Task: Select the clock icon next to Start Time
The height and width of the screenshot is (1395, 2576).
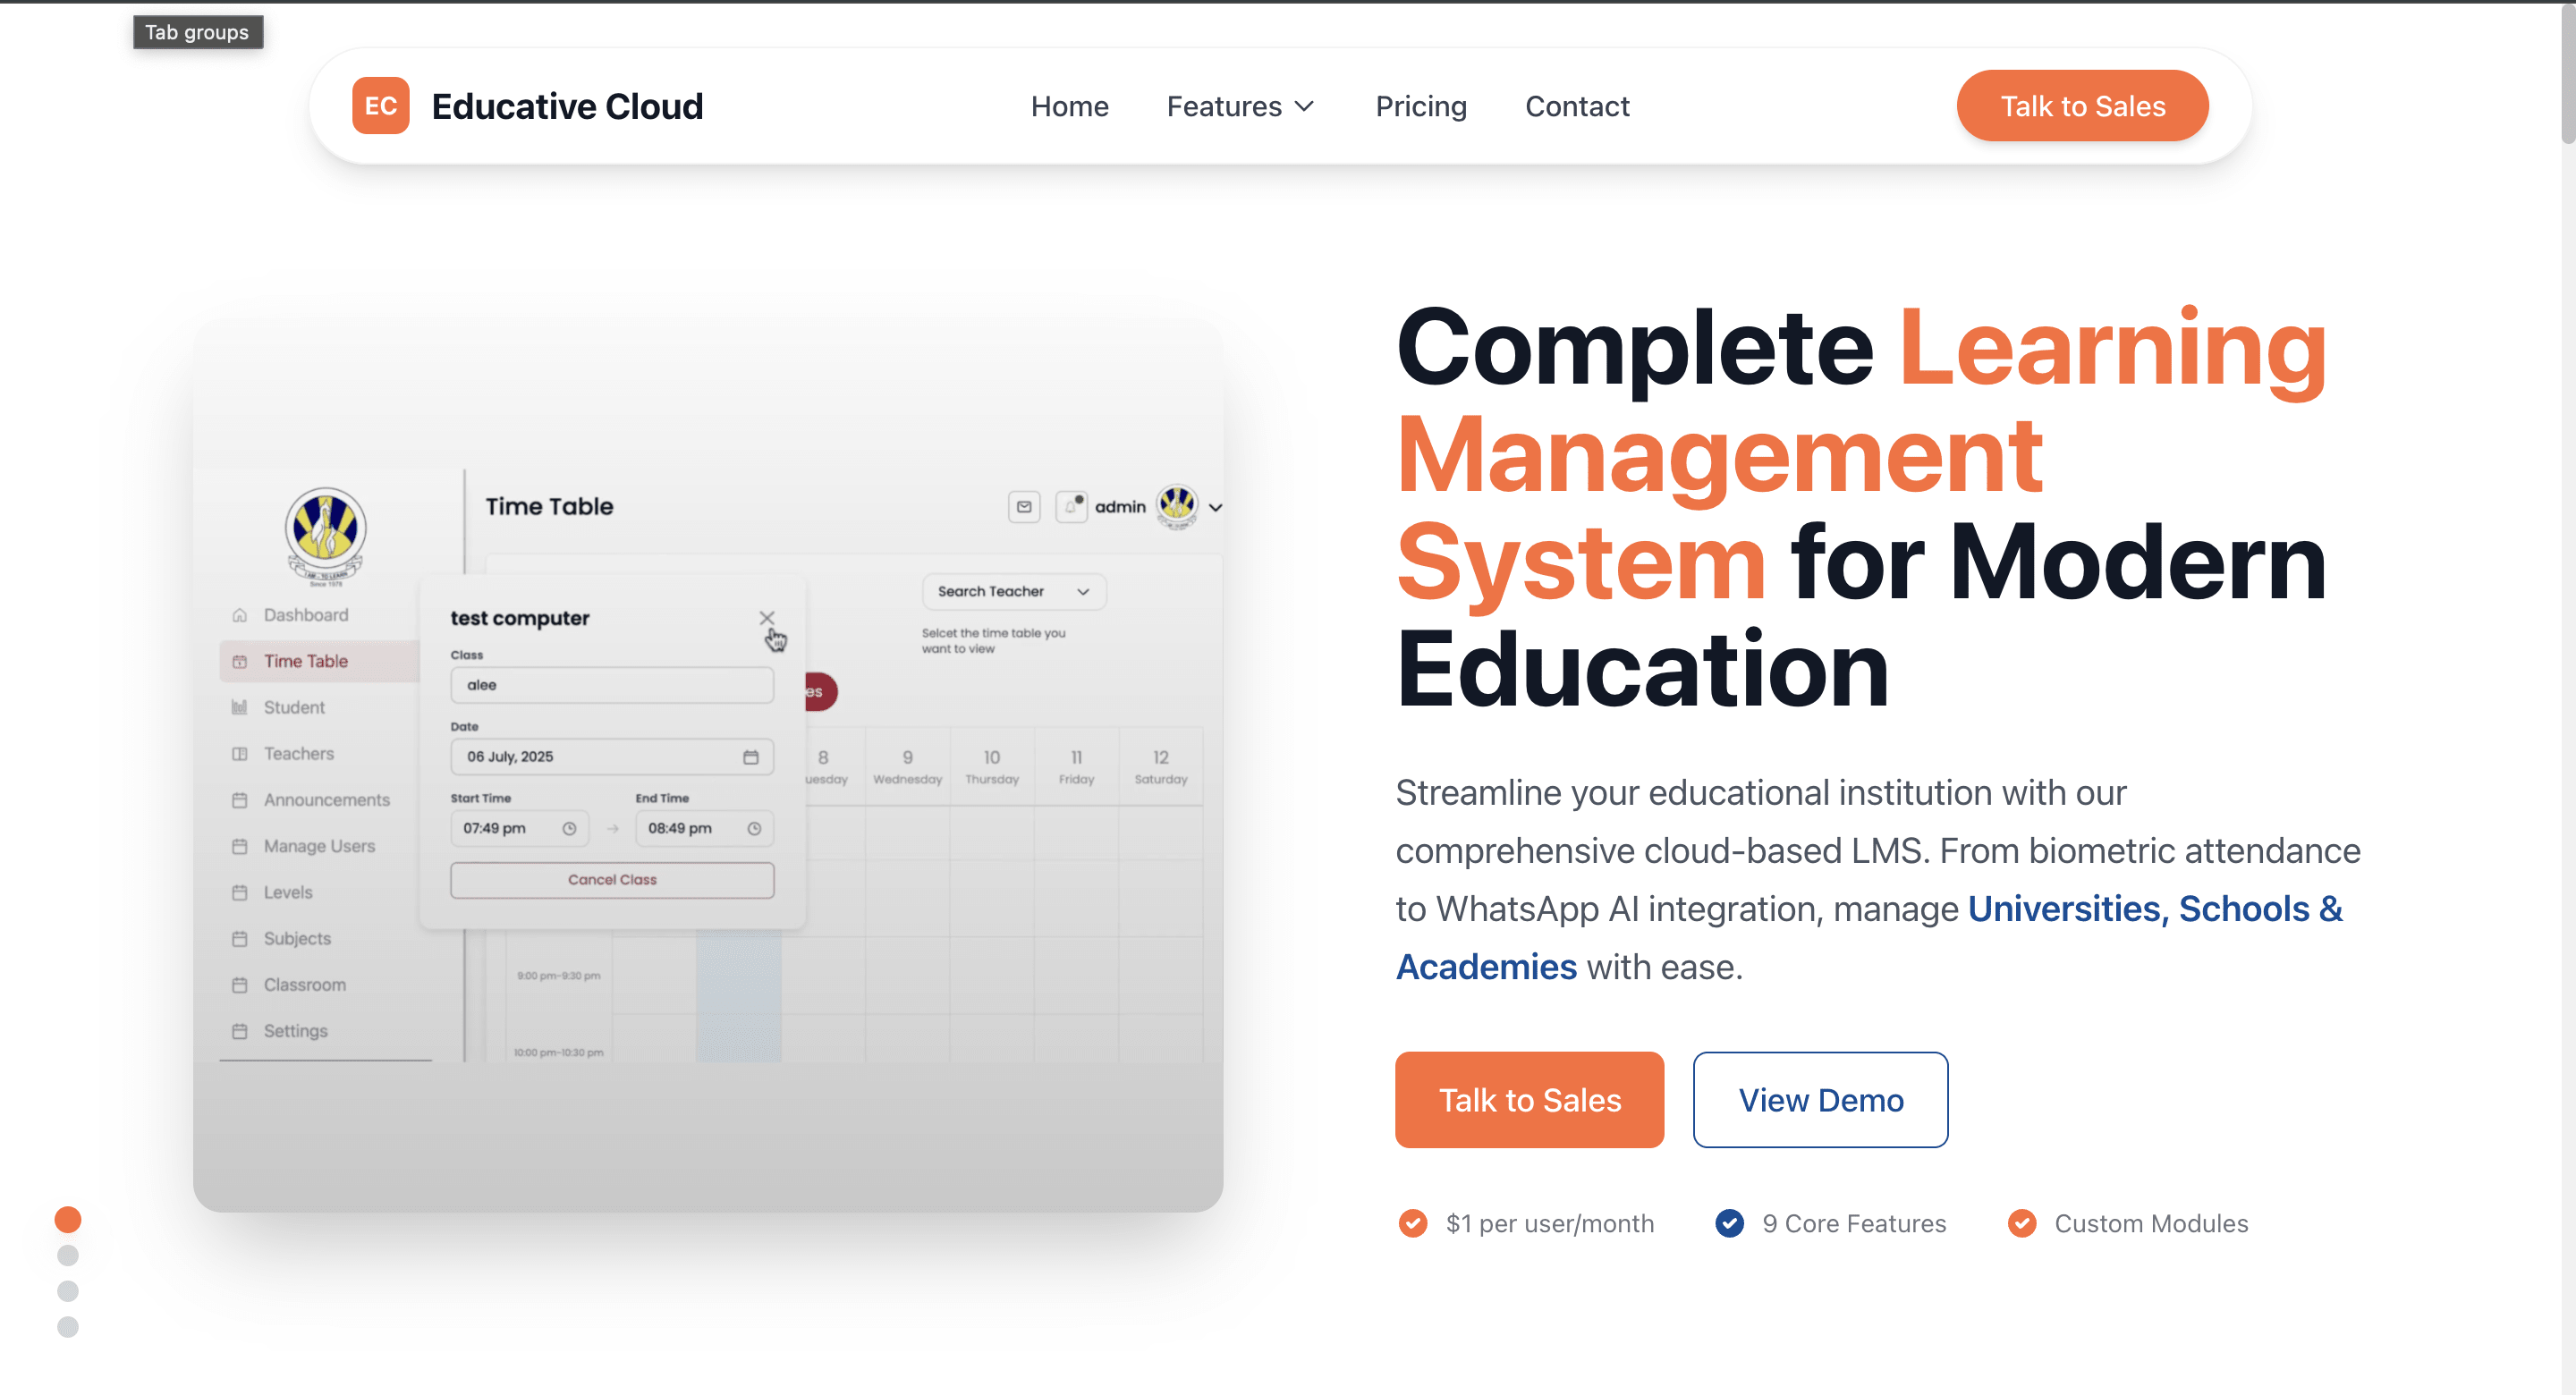Action: (x=570, y=828)
